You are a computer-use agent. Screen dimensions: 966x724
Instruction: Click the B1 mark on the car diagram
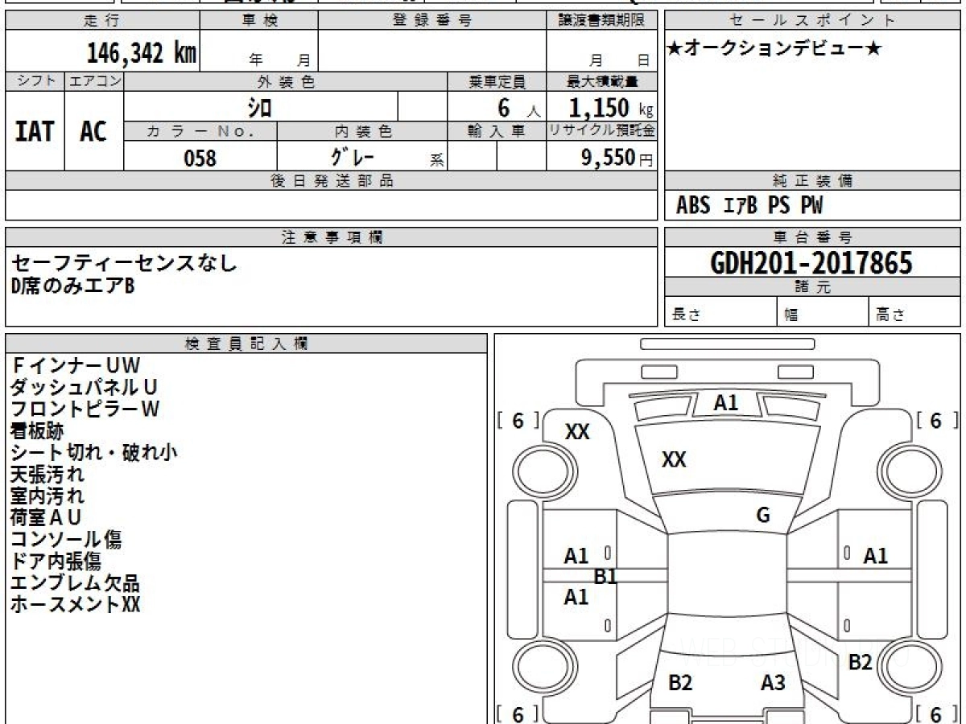[605, 576]
